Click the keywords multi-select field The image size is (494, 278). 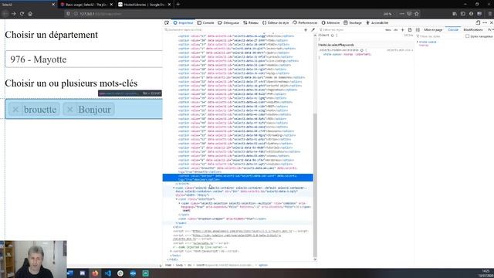tap(84, 109)
